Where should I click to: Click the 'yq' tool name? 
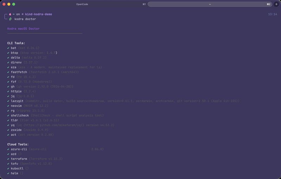[x=13, y=125]
